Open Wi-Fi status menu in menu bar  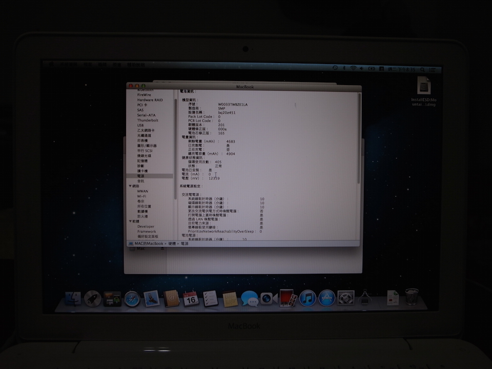(x=353, y=68)
